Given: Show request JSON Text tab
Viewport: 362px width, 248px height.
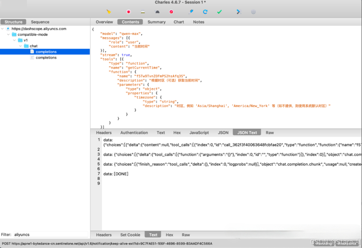Looking at the screenshot, I should coord(247,133).
